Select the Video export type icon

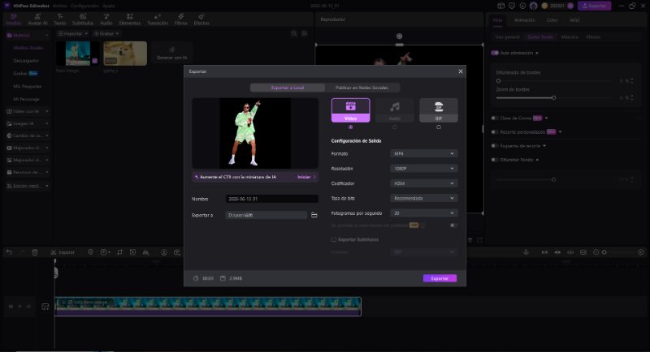(351, 110)
